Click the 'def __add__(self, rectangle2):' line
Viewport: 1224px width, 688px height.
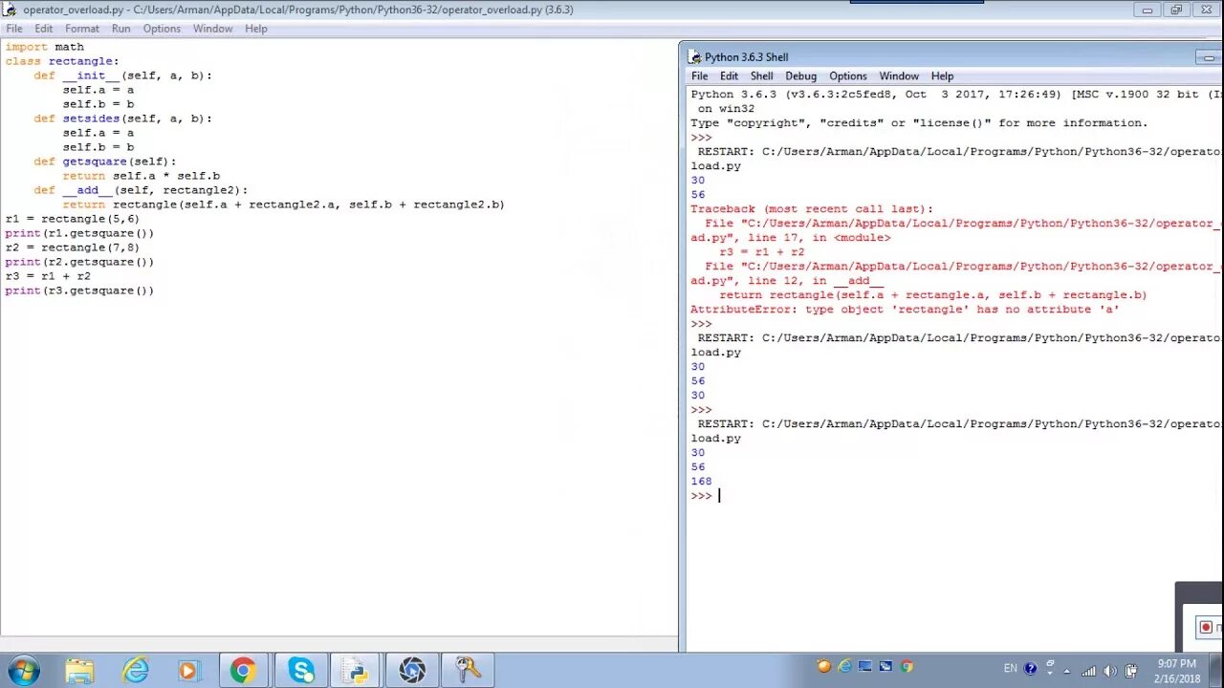(x=141, y=190)
